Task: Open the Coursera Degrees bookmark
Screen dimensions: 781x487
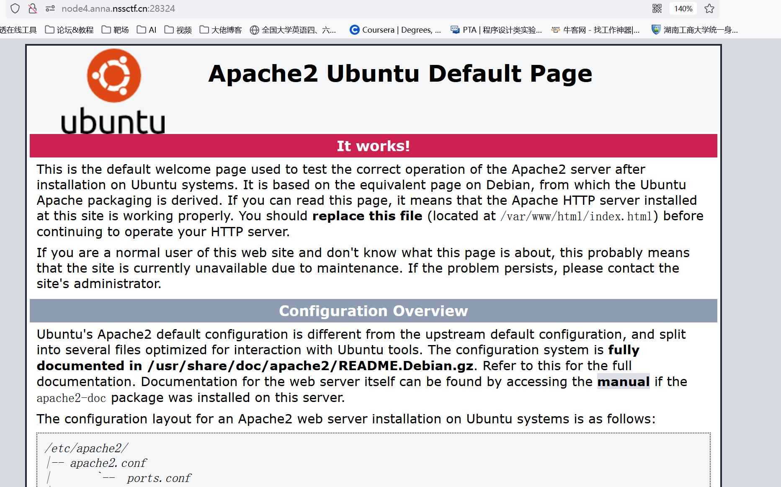Action: point(395,30)
